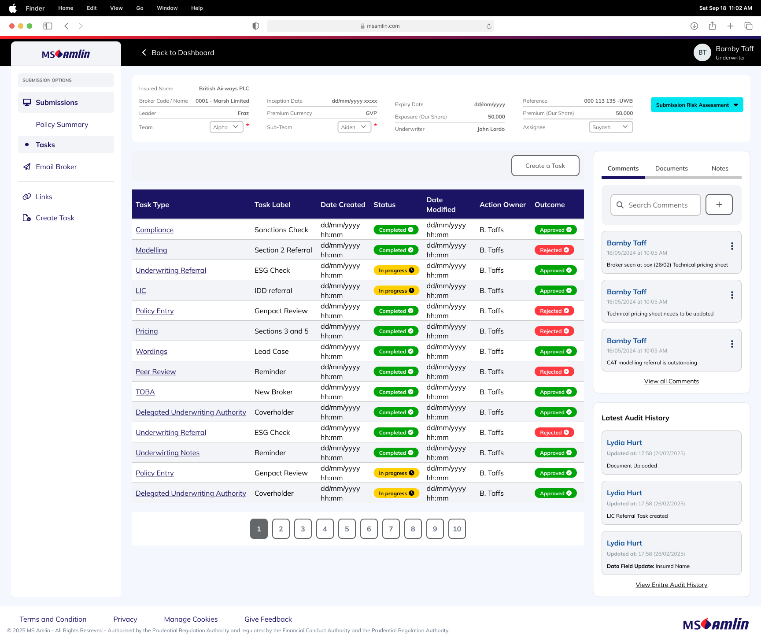The height and width of the screenshot is (642, 761).
Task: Go to page 5 of the task list
Action: 347,529
